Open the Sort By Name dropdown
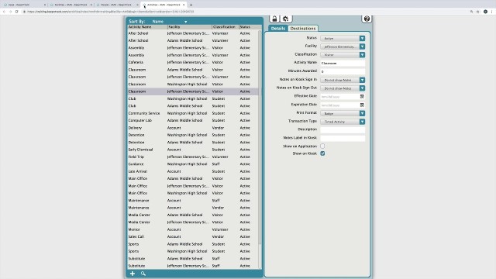Screen dimensions: 496x279 170,22
